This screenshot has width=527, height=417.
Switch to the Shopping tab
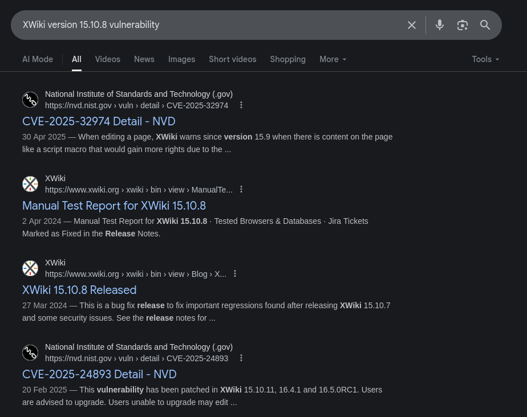click(287, 59)
